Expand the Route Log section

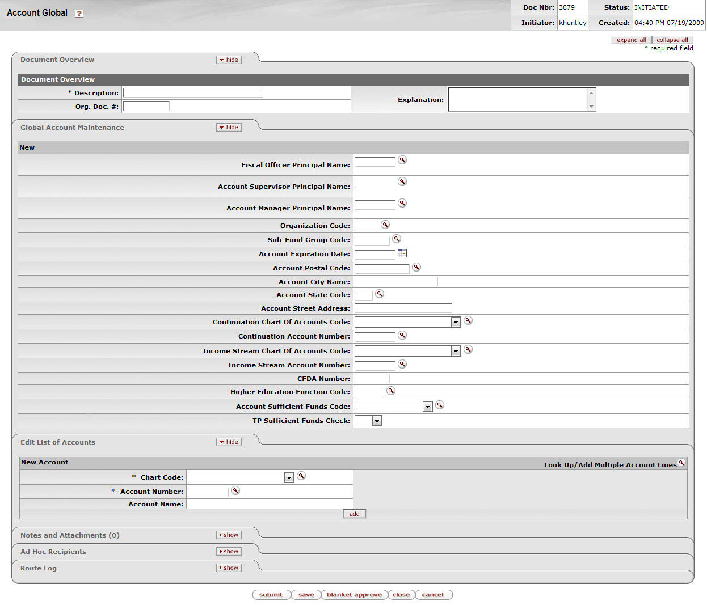coord(229,568)
